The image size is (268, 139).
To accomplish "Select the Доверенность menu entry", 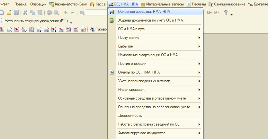I will (x=130, y=116).
